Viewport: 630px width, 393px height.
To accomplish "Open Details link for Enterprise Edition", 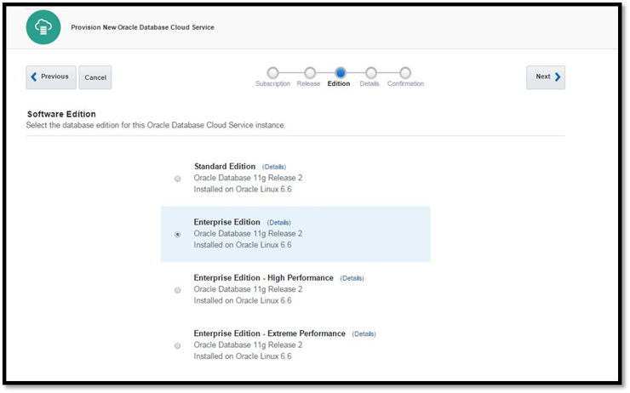I will pyautogui.click(x=279, y=223).
